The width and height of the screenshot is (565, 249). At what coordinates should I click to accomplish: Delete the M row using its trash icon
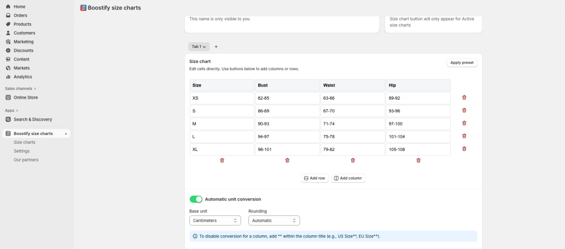[x=464, y=123]
